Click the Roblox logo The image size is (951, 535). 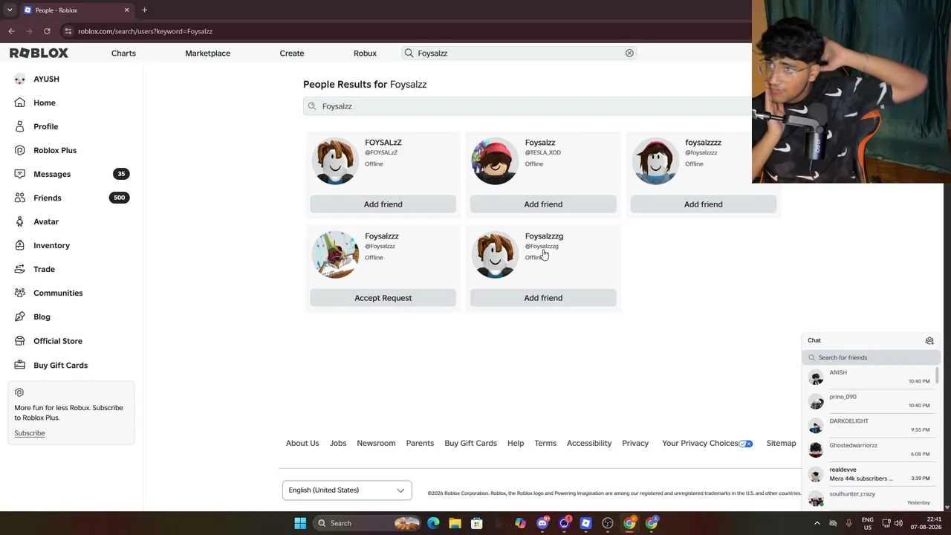[x=39, y=53]
